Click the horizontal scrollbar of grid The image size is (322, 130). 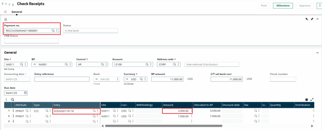coord(164,126)
